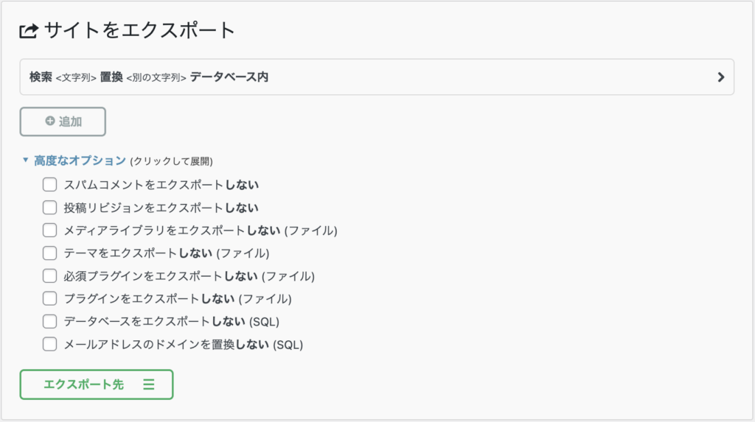Enable 必須プラグインをエクスポートしない checkbox
Image resolution: width=755 pixels, height=422 pixels.
[x=49, y=275]
